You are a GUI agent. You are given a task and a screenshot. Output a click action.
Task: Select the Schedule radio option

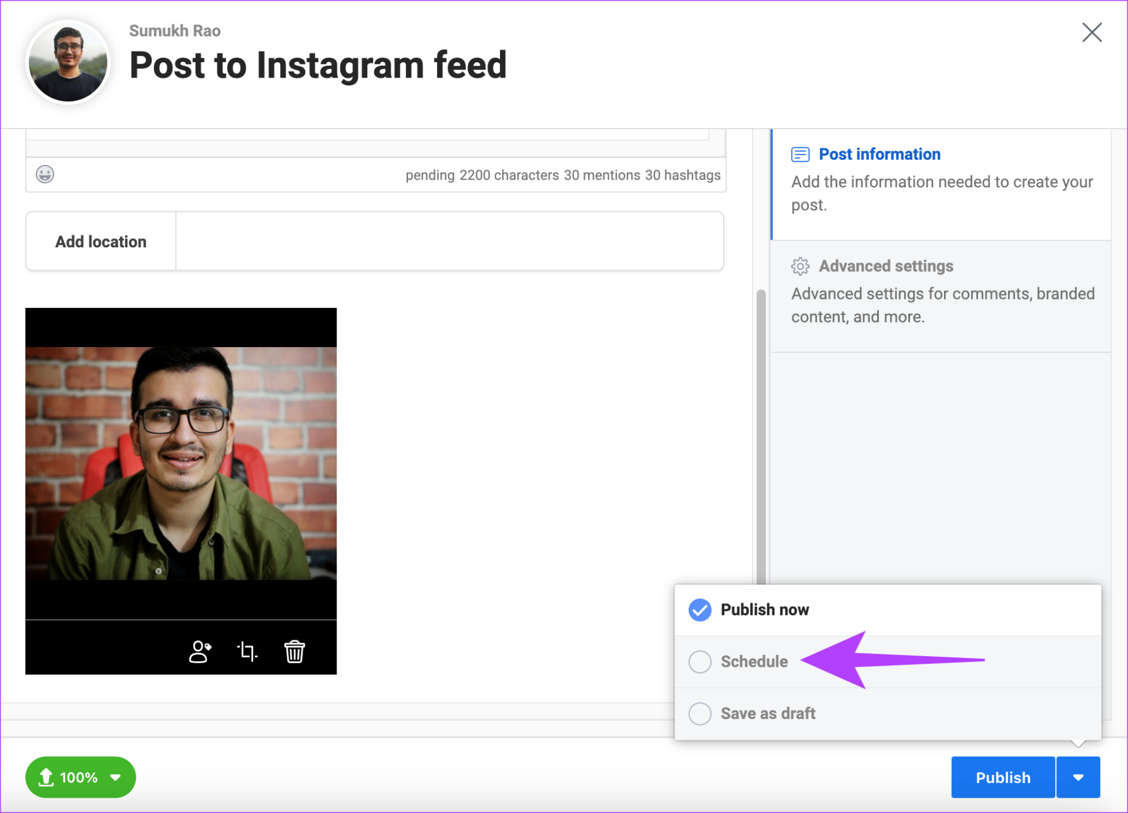700,661
